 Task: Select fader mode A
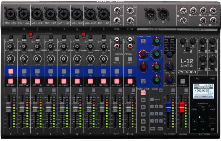[x=143, y=100]
